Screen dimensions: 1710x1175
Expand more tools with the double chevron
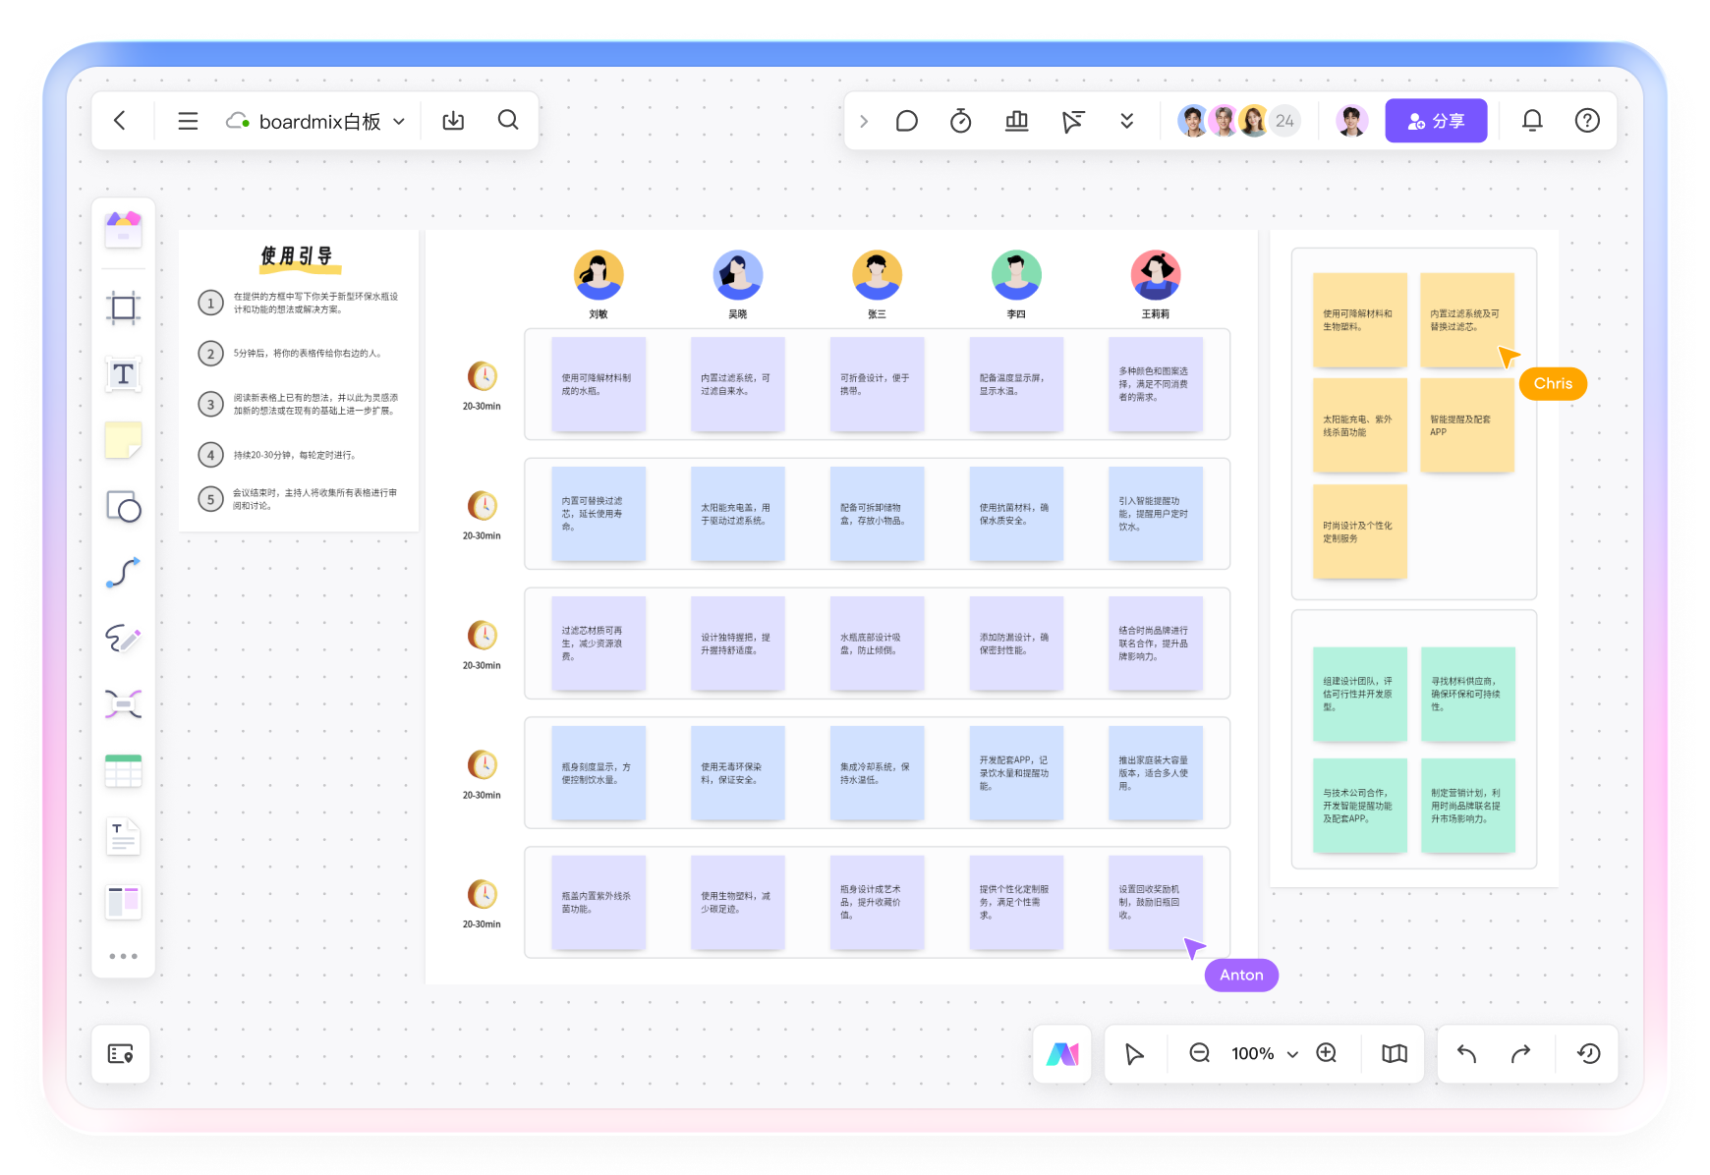pos(1126,121)
